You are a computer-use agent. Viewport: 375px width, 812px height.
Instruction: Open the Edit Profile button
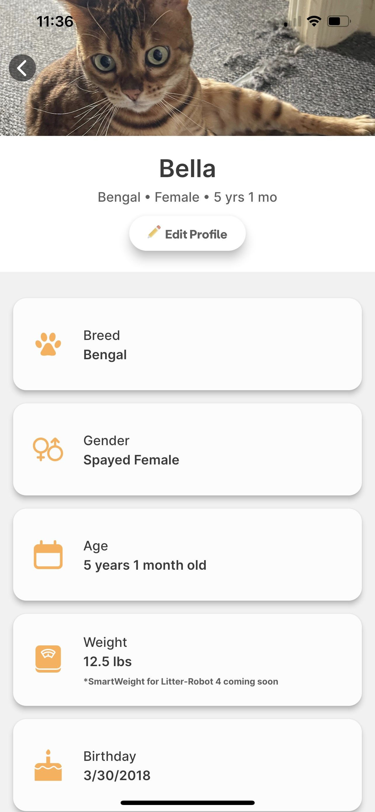187,233
